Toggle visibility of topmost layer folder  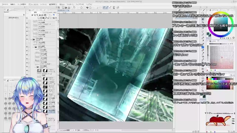coord(27,40)
